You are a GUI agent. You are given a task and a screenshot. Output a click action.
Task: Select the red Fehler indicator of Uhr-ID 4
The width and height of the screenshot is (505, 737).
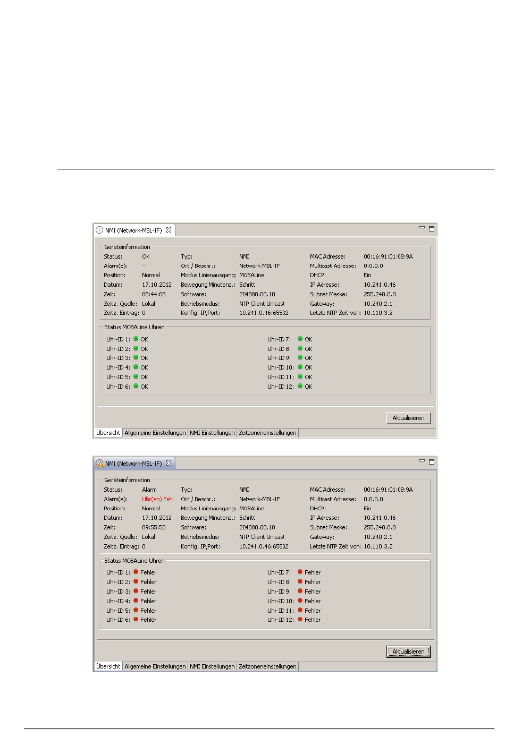(x=136, y=601)
